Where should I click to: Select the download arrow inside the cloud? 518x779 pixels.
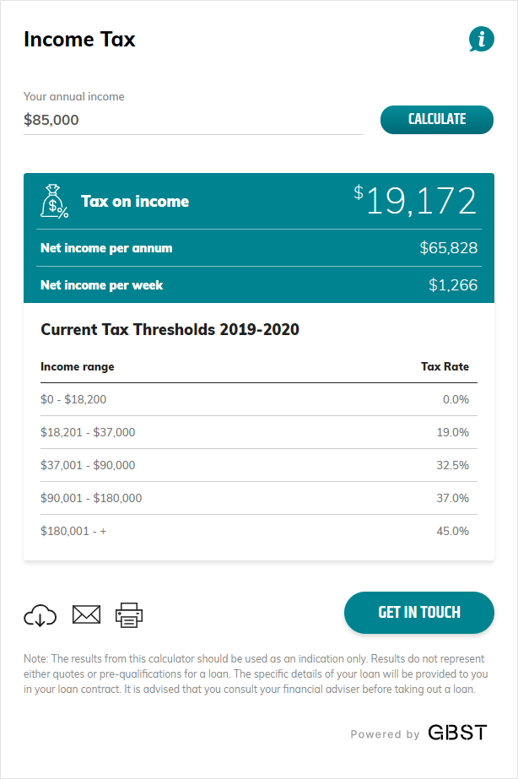click(40, 615)
